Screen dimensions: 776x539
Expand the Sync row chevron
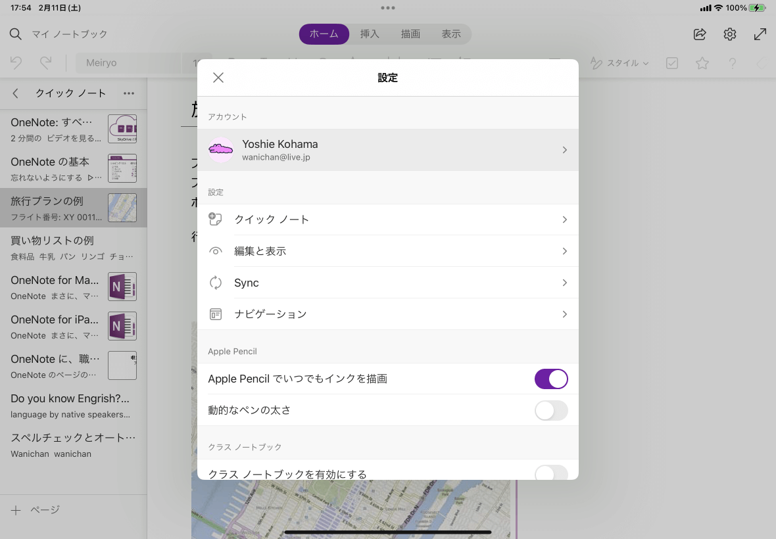pos(565,283)
